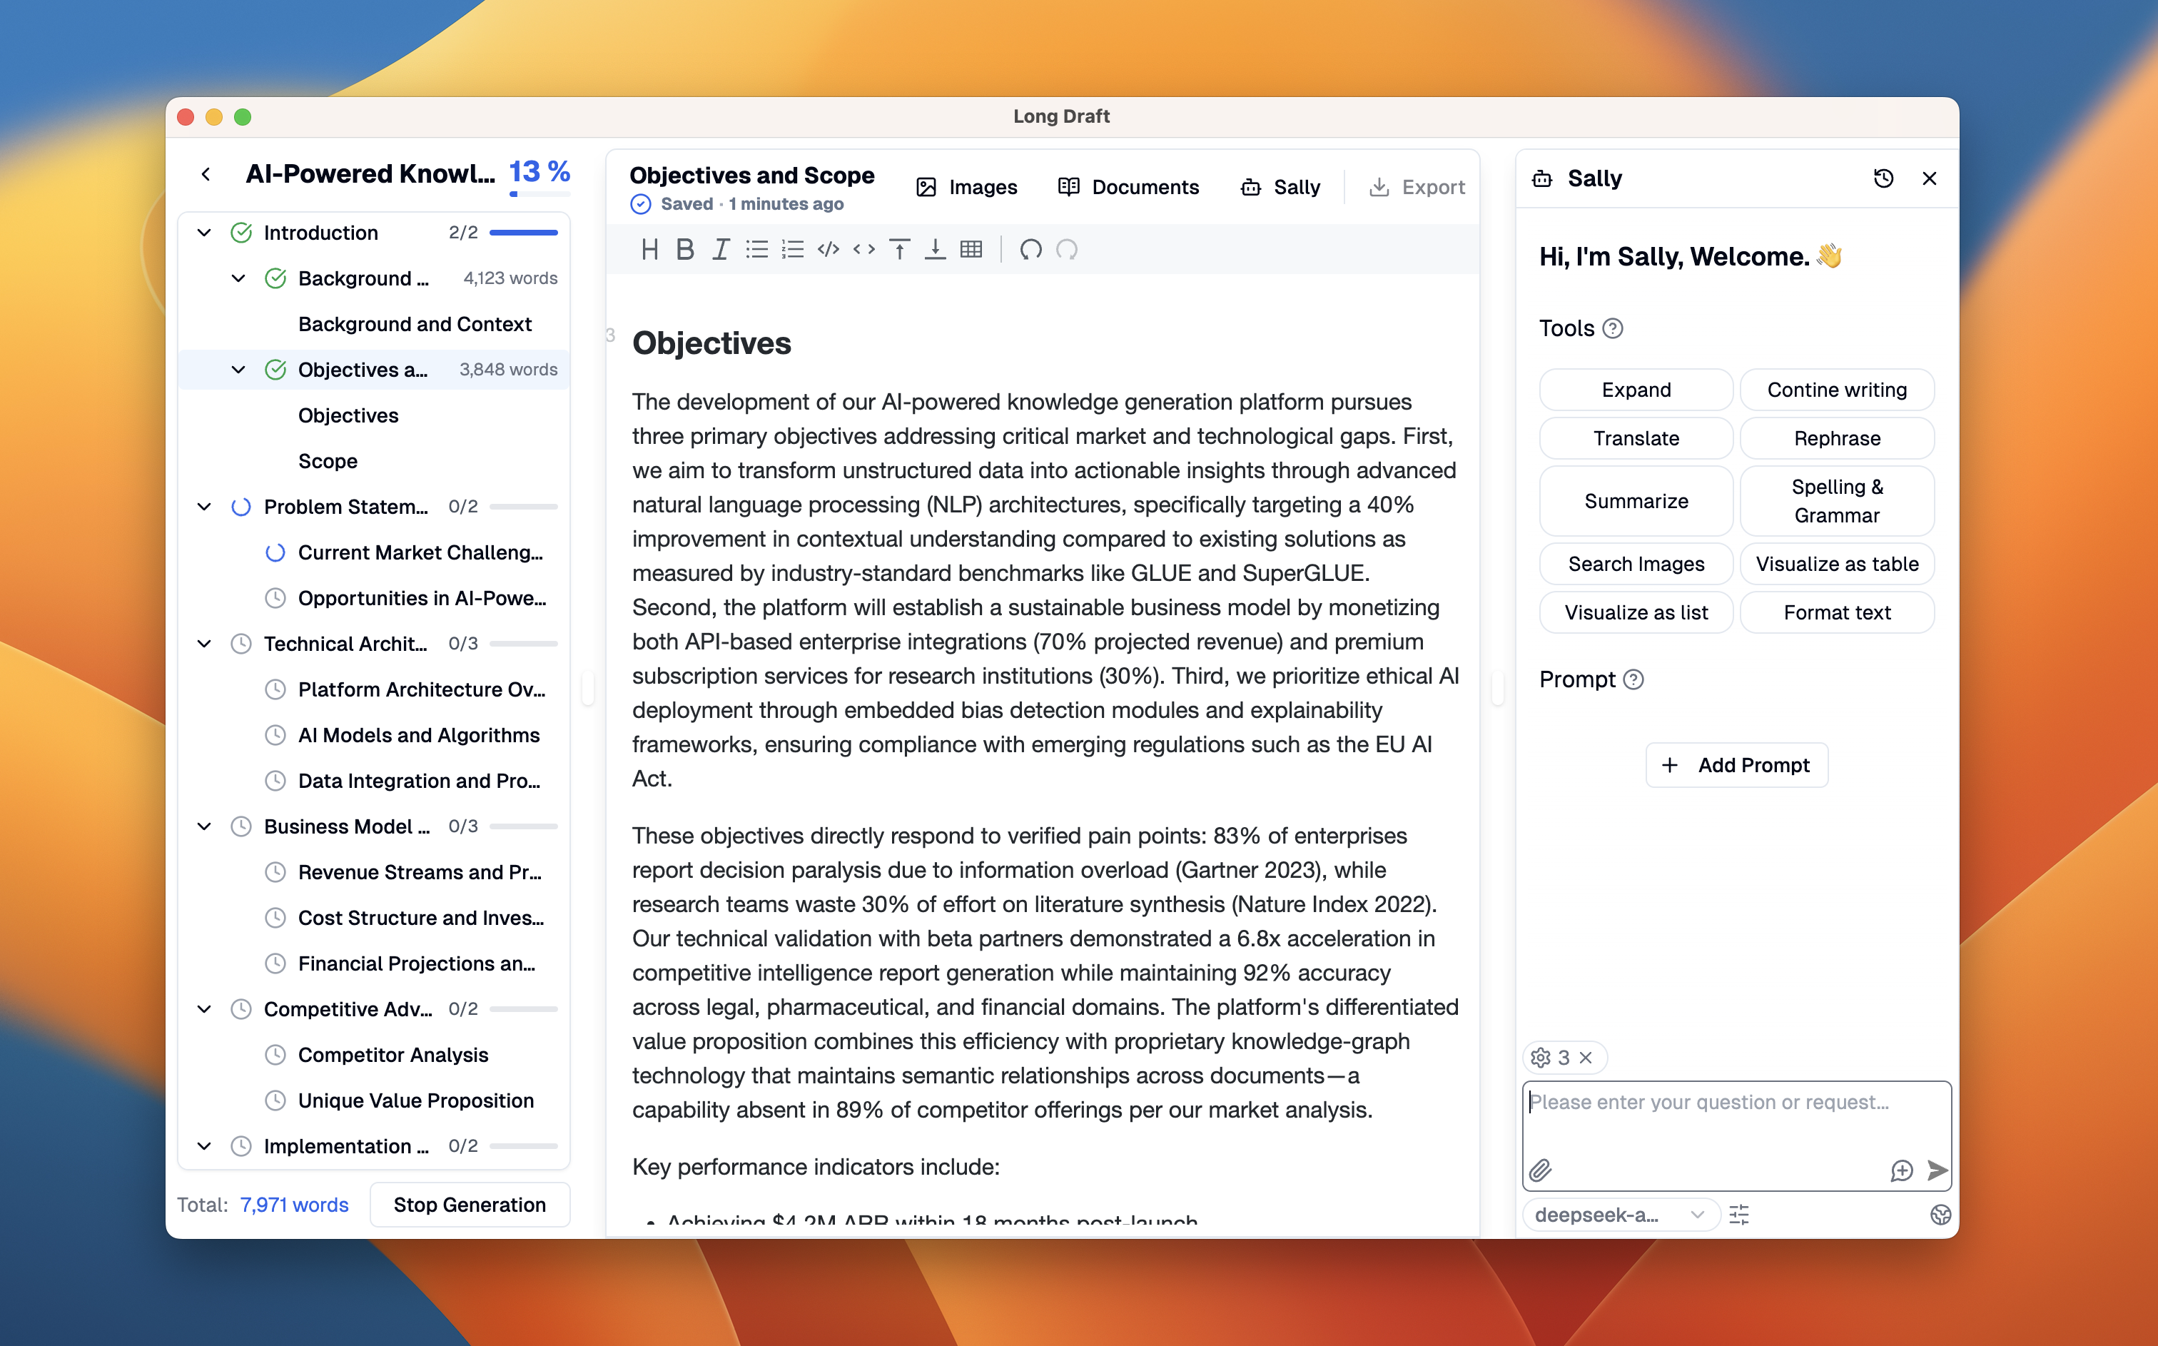Collapse the Introduction chapter in the outline
The image size is (2158, 1346).
(x=204, y=233)
